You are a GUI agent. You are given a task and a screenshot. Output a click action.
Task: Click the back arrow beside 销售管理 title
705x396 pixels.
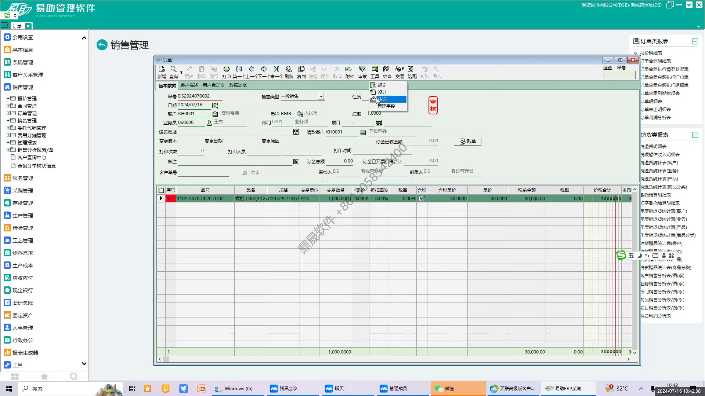(102, 45)
